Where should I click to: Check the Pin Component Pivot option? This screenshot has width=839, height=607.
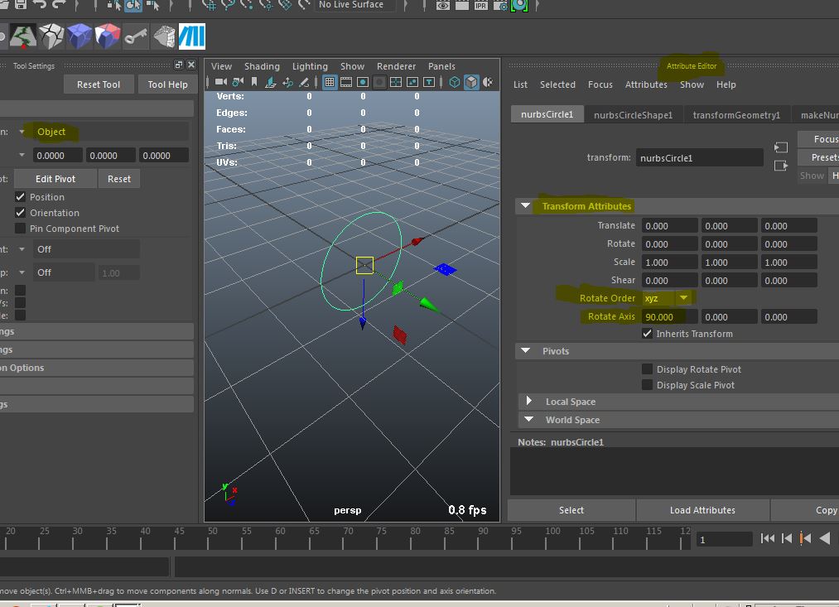(x=20, y=228)
